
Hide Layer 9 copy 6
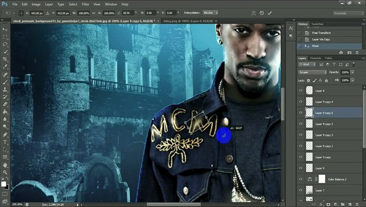point(300,113)
